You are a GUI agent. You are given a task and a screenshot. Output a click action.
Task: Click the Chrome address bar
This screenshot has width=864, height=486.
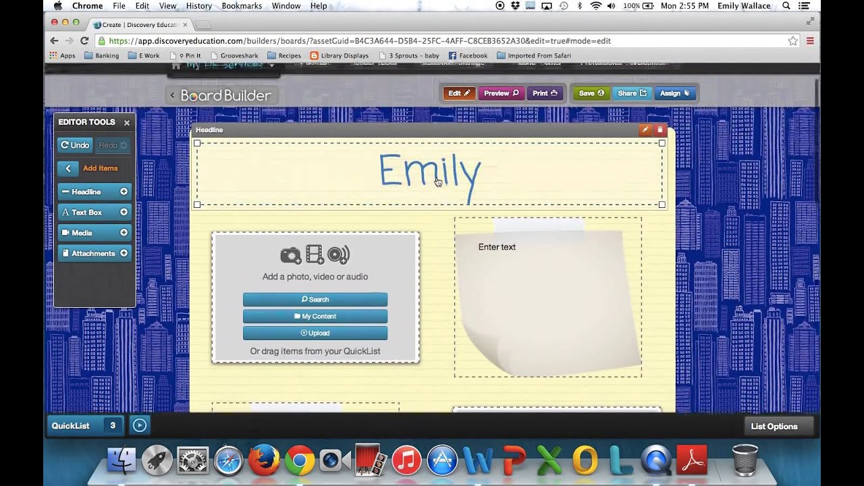click(x=446, y=40)
